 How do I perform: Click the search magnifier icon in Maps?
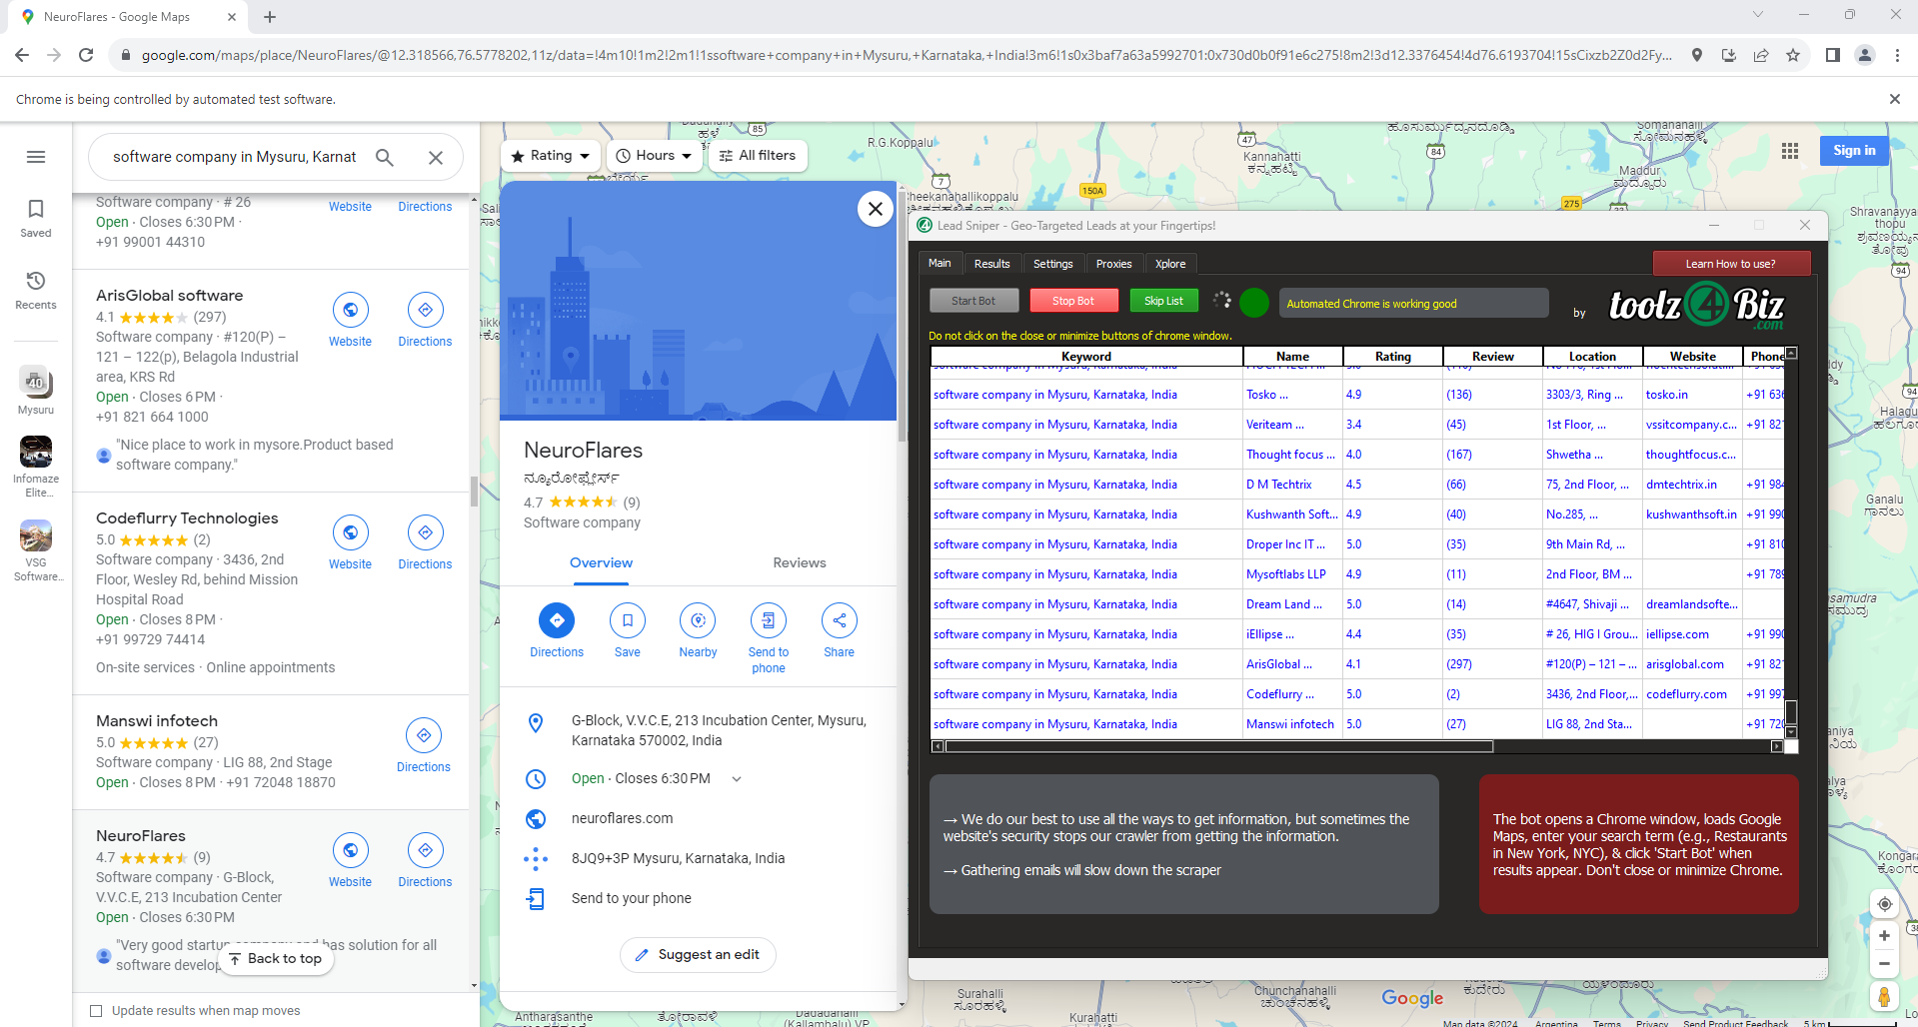[385, 157]
